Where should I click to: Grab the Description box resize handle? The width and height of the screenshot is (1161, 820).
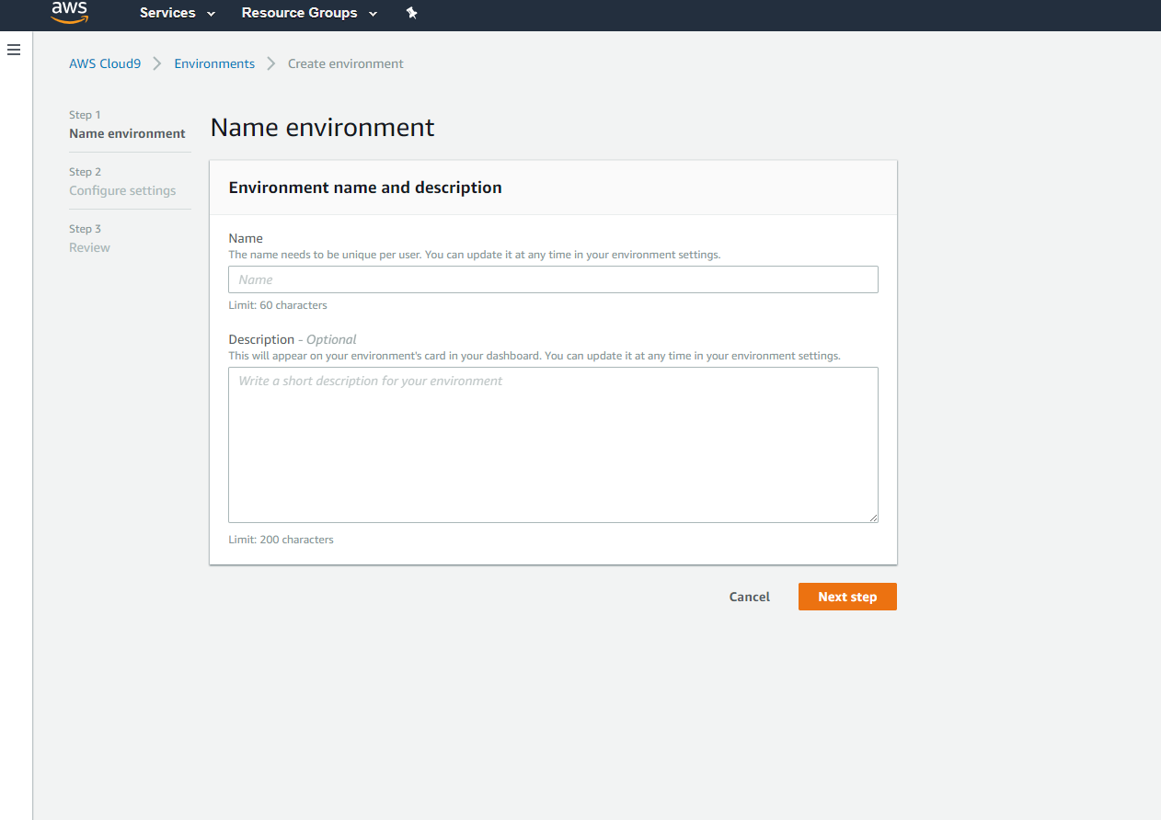click(873, 518)
